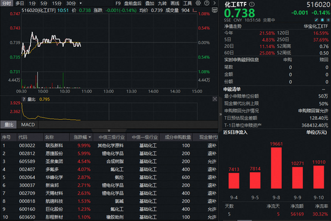
Task: Select row 002812 恩捷股份
Action: pos(109,154)
